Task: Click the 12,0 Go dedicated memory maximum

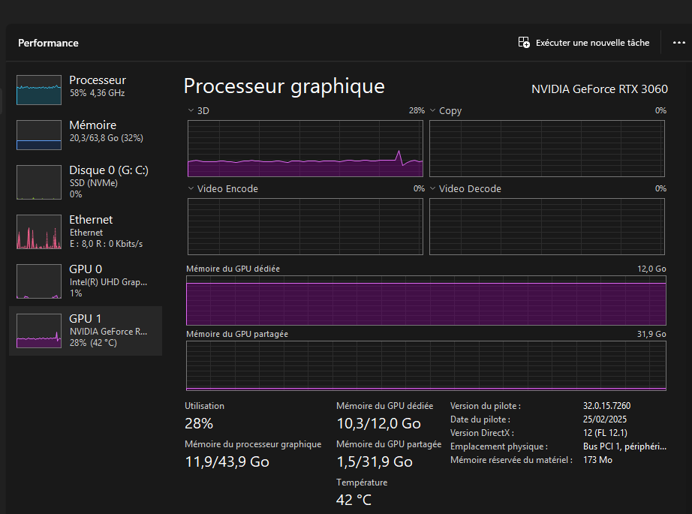Action: click(651, 269)
